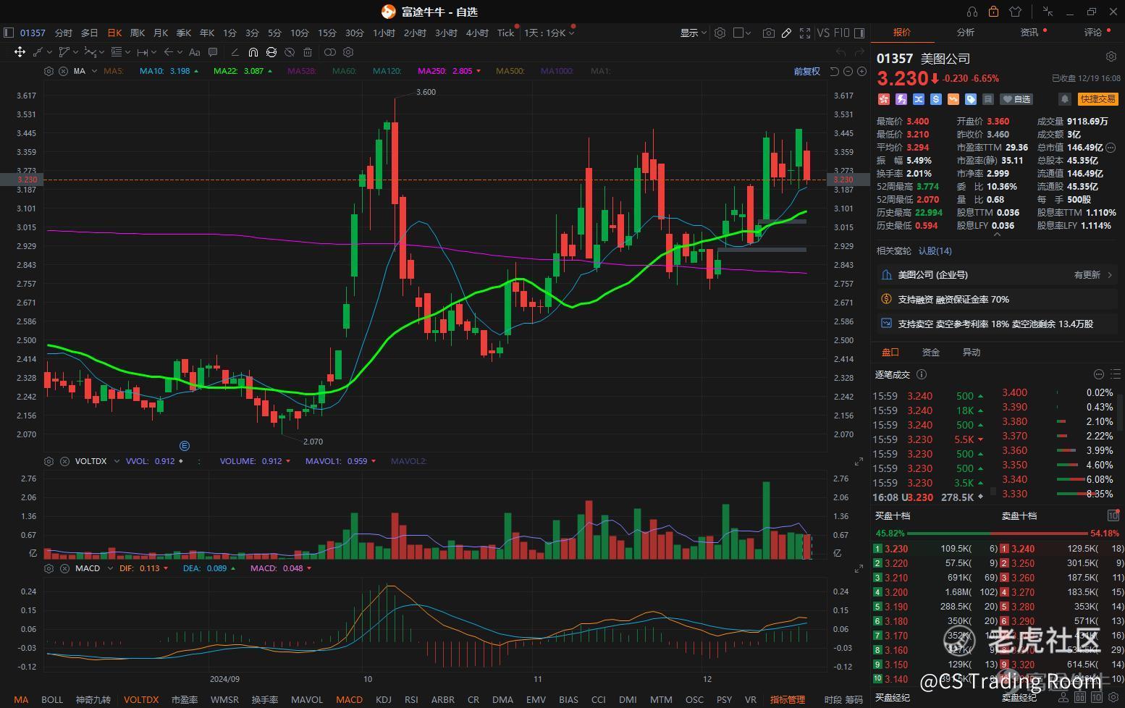1125x708 pixels.
Task: Undo the last drawing action
Action: 840,52
